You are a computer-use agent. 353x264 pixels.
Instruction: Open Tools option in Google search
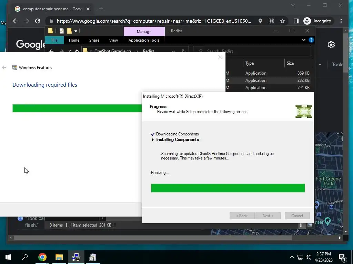pyautogui.click(x=337, y=64)
